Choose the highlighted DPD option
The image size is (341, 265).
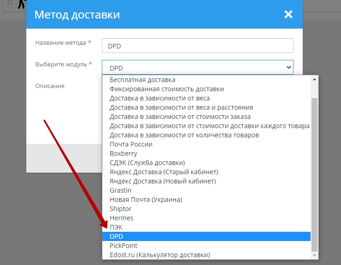pos(117,236)
